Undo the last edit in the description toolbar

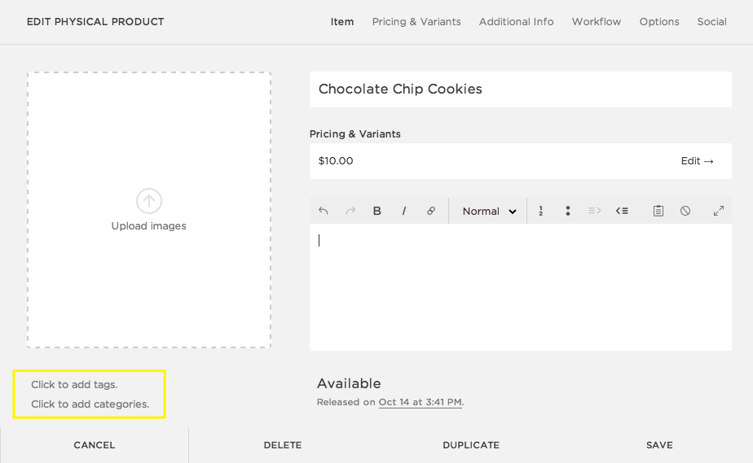[324, 211]
